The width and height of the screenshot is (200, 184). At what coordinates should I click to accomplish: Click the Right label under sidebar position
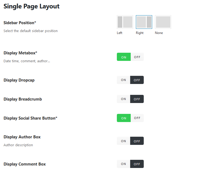(140, 33)
